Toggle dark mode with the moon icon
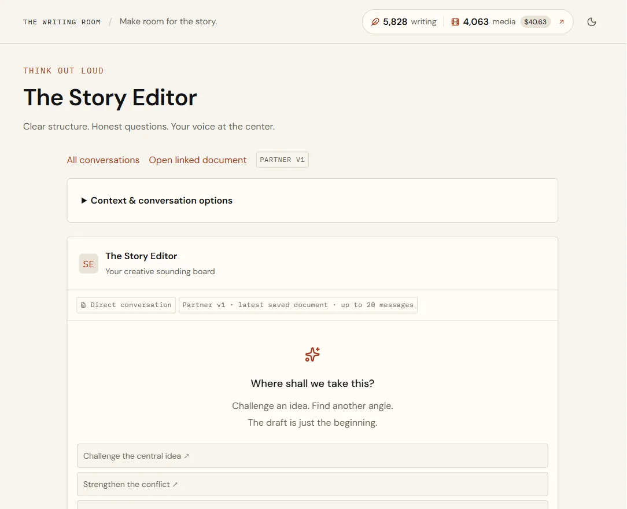Viewport: 627px width, 509px height. click(x=591, y=22)
